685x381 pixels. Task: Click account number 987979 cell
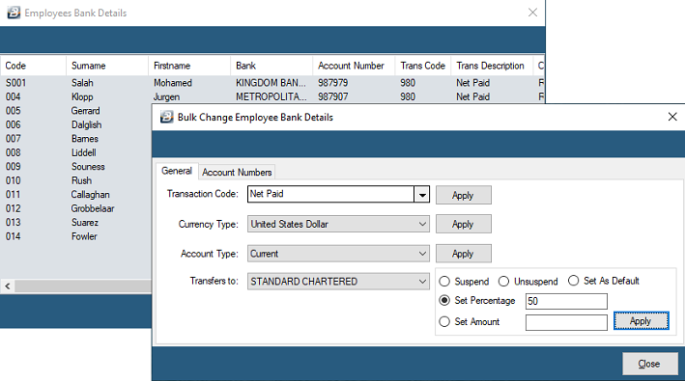click(x=333, y=83)
